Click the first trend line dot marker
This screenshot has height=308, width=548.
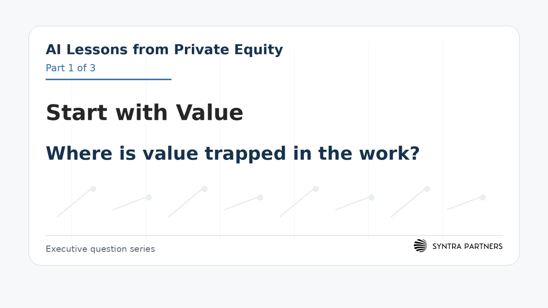point(93,189)
